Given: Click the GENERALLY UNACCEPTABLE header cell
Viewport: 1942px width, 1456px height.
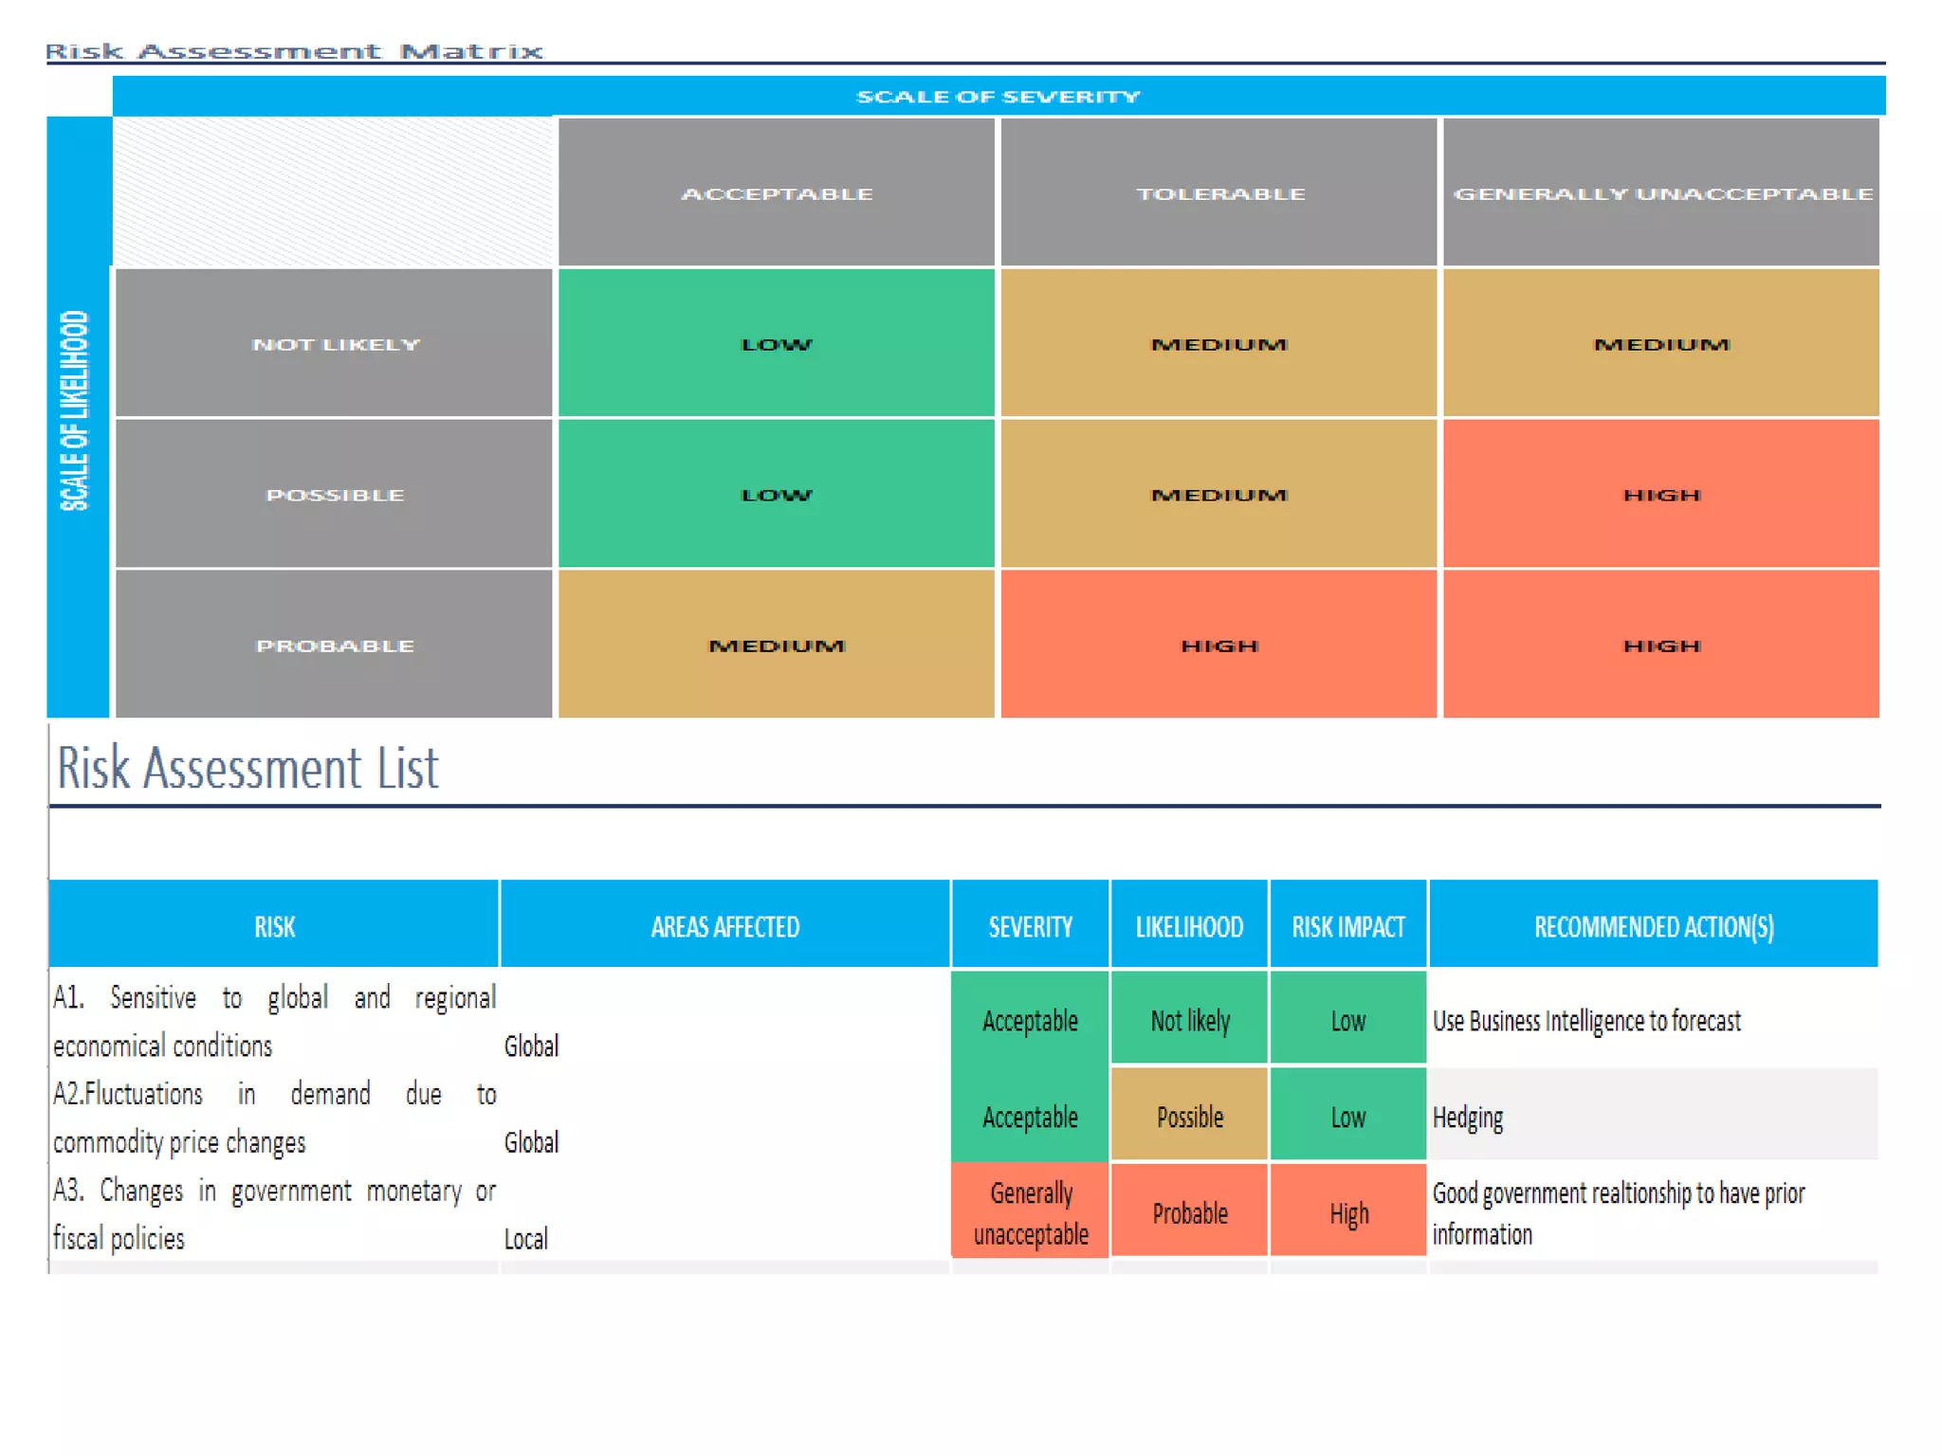Looking at the screenshot, I should (x=1661, y=193).
